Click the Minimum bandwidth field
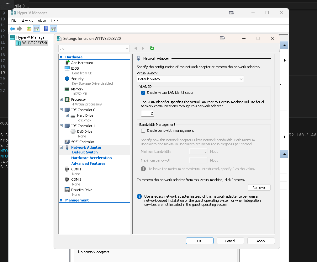The image size is (317, 262). pyautogui.click(x=198, y=152)
